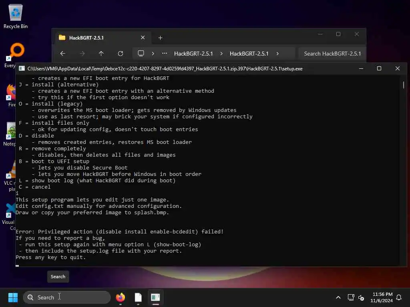Go back in the HackBGRT Explorer window
Viewport: 410px width, 307px height.
pyautogui.click(x=63, y=54)
